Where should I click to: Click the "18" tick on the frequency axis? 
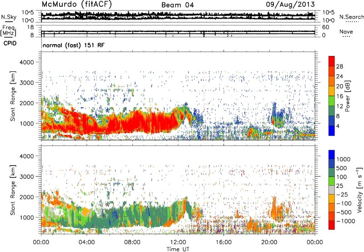(30, 27)
